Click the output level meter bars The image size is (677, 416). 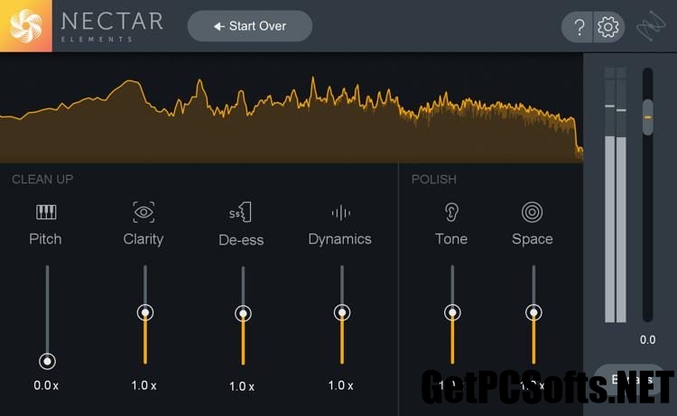click(x=616, y=195)
